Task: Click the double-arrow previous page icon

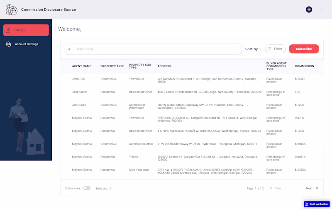Action: tap(271, 188)
